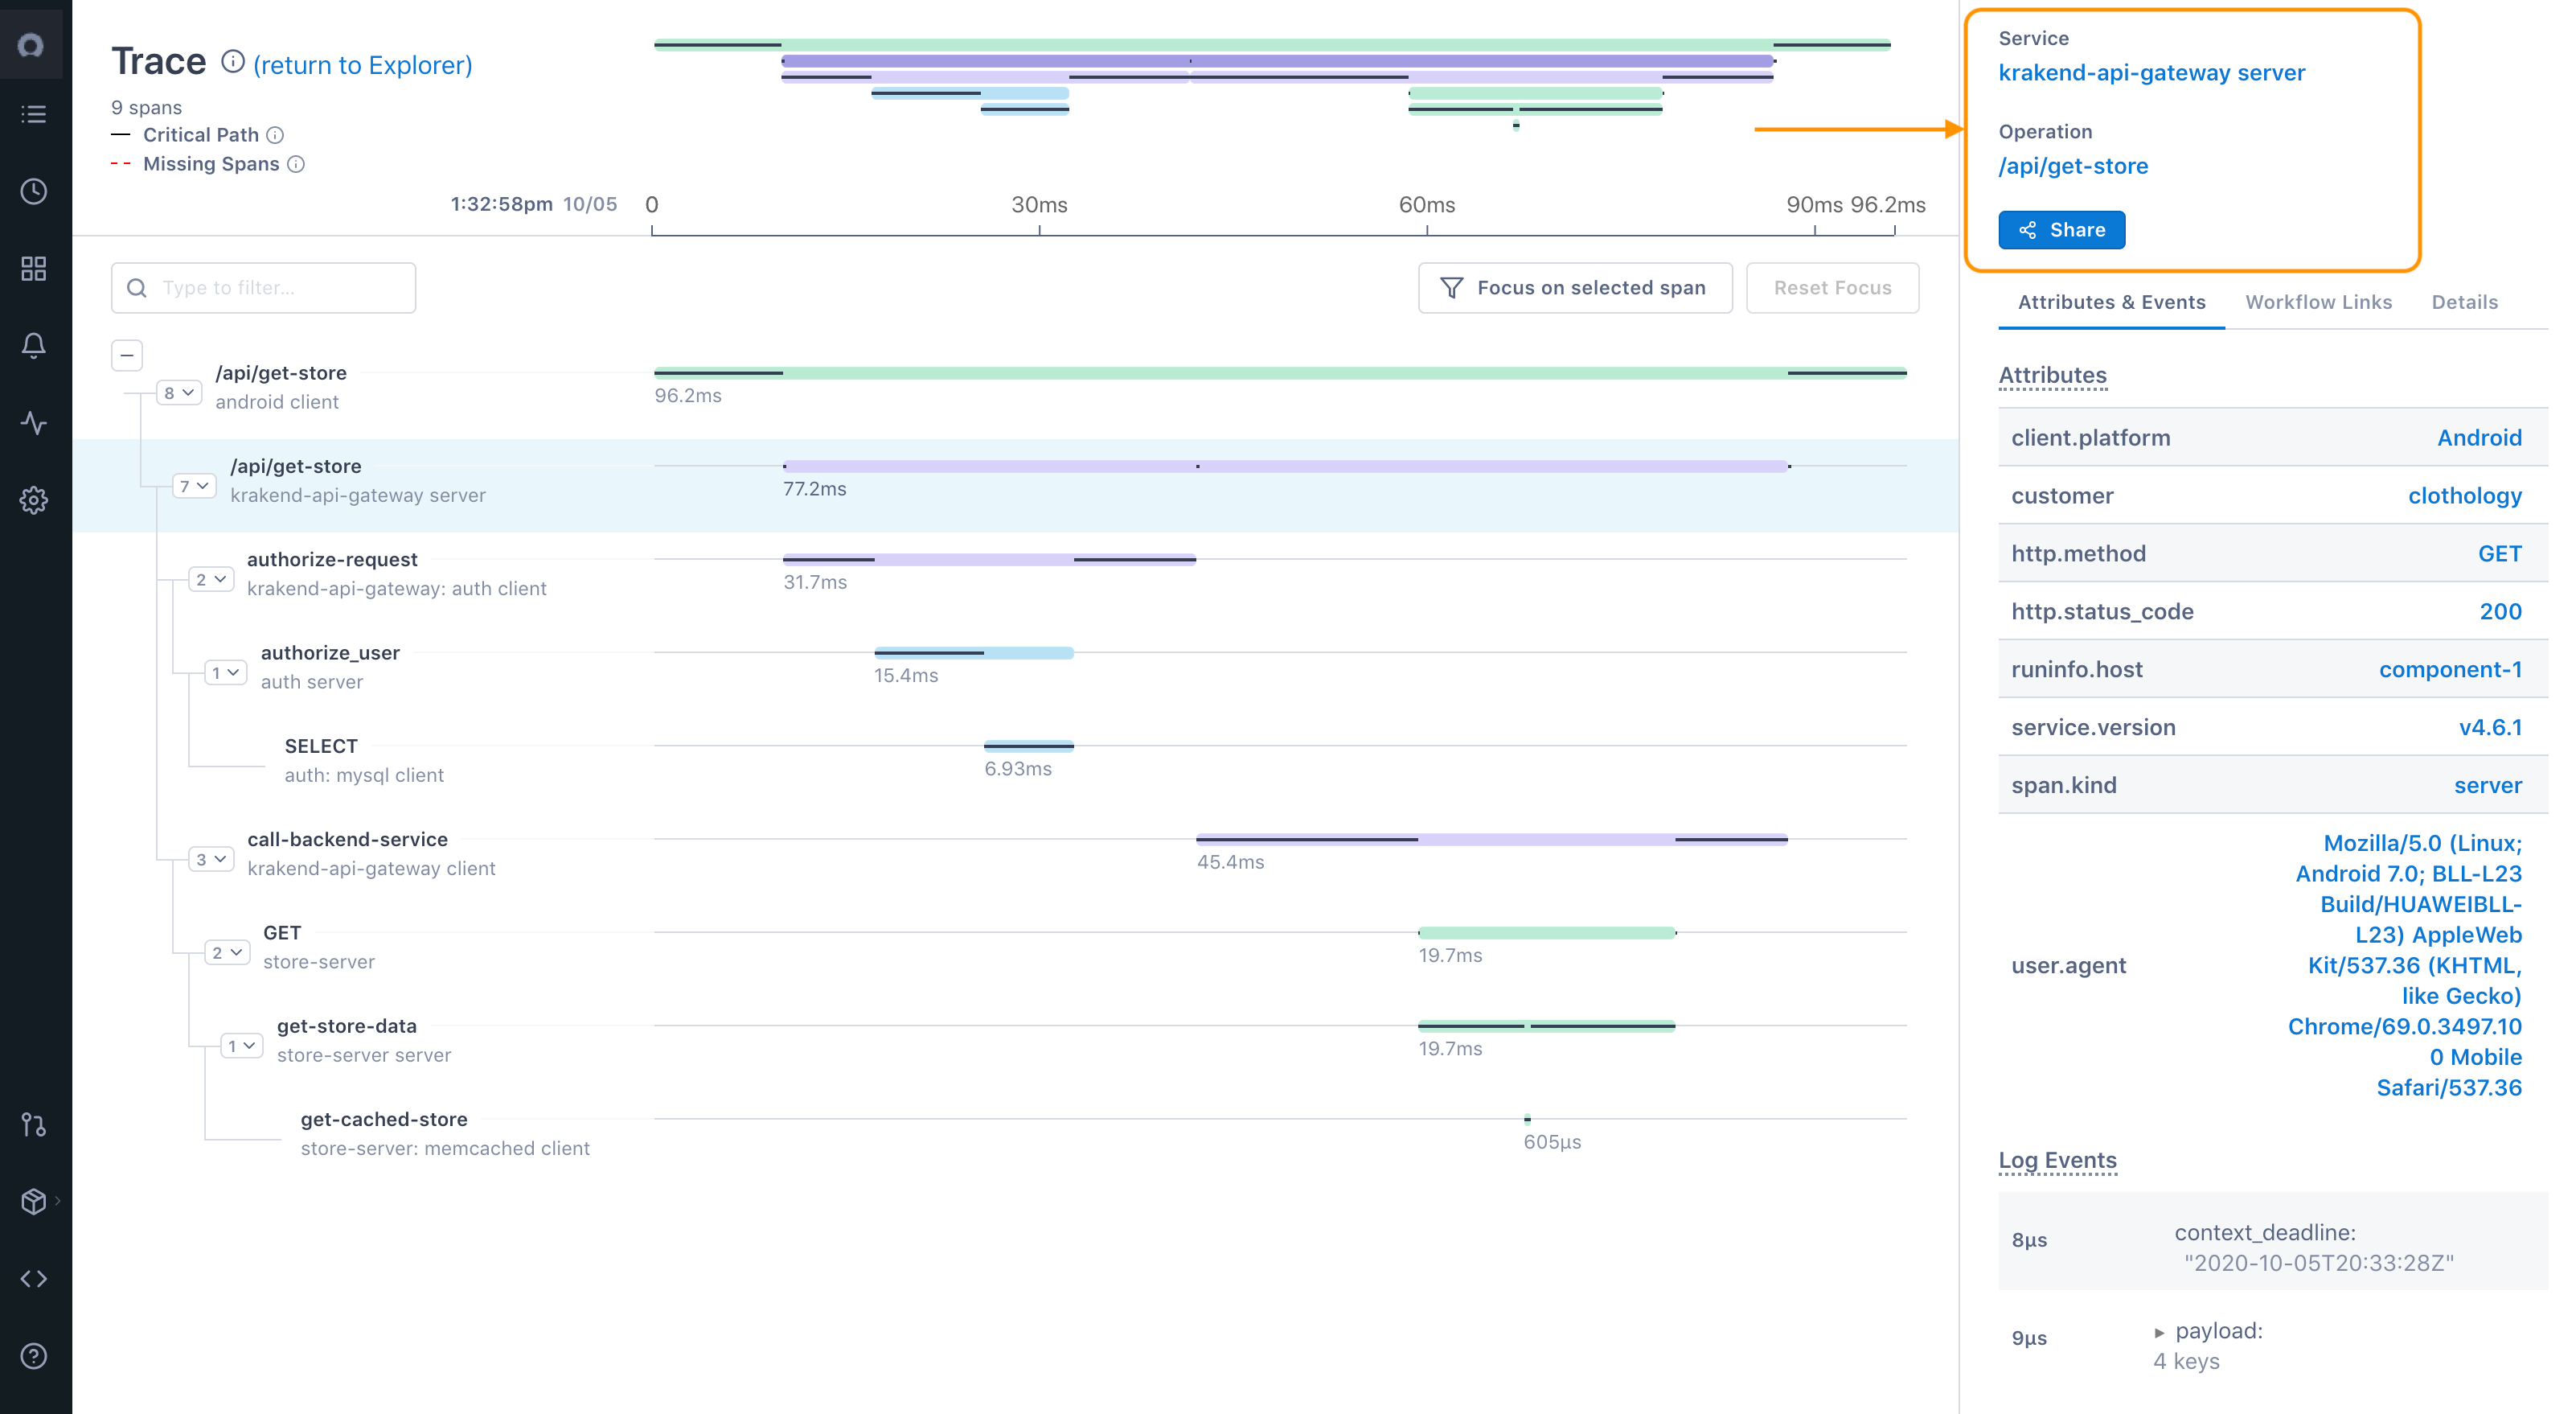Collapse the 8 children of android client span
Image resolution: width=2576 pixels, height=1414 pixels.
pos(179,393)
